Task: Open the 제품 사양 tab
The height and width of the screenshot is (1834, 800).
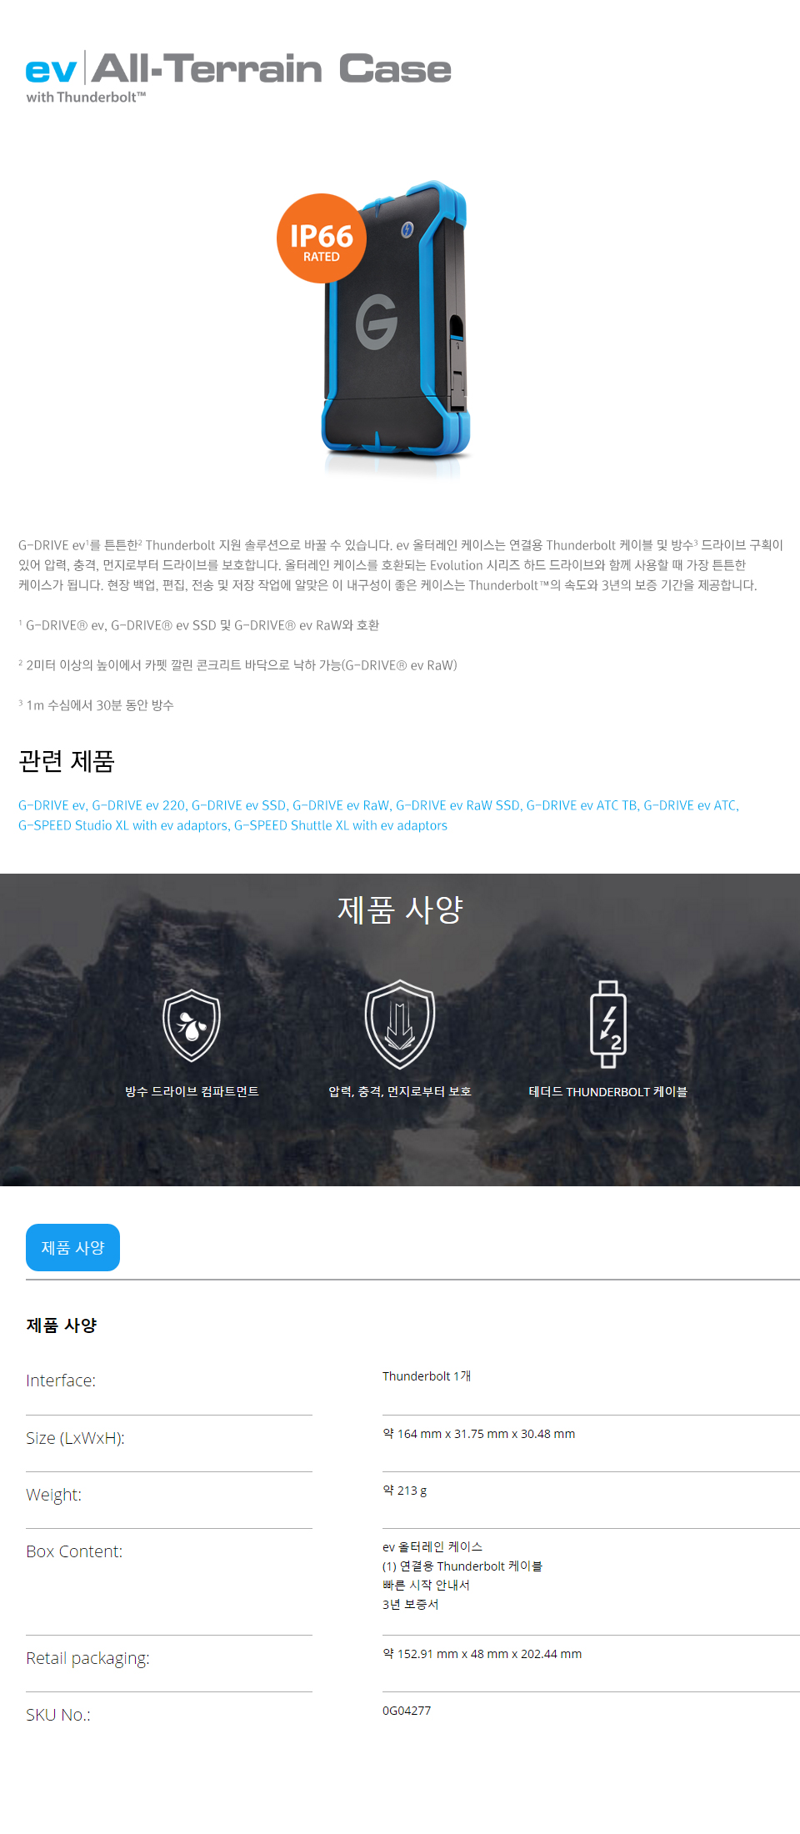Action: point(72,1248)
